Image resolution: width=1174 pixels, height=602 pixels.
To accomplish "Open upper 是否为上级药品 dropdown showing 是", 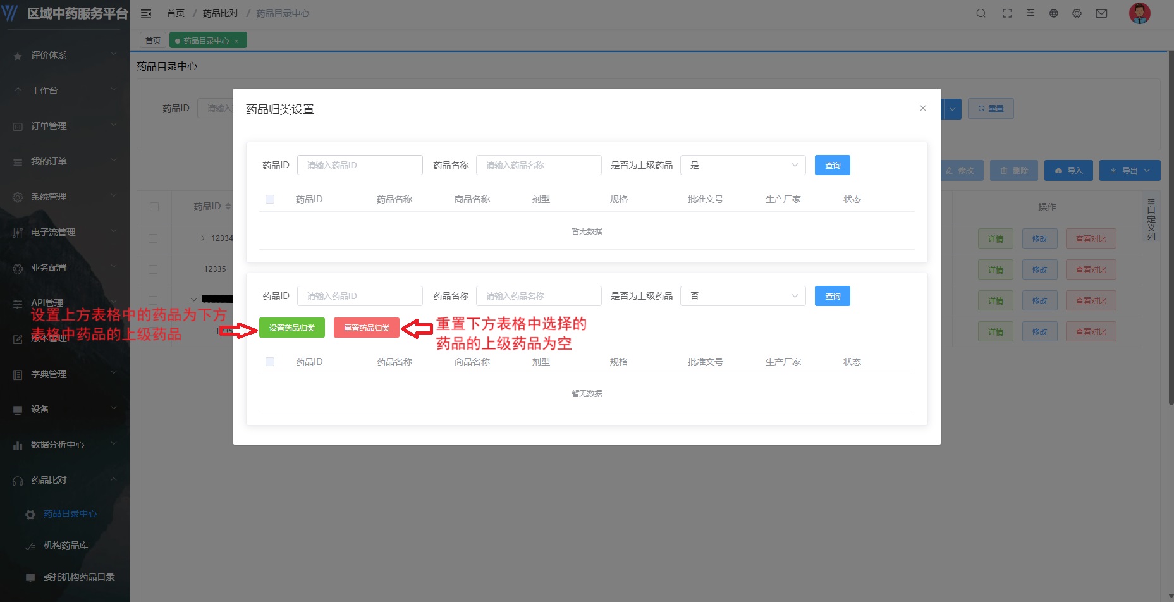I will coord(742,165).
